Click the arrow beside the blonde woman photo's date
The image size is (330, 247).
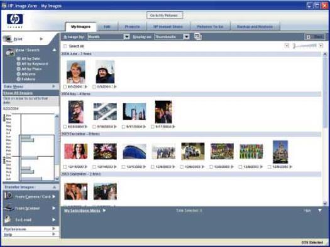pos(86,87)
